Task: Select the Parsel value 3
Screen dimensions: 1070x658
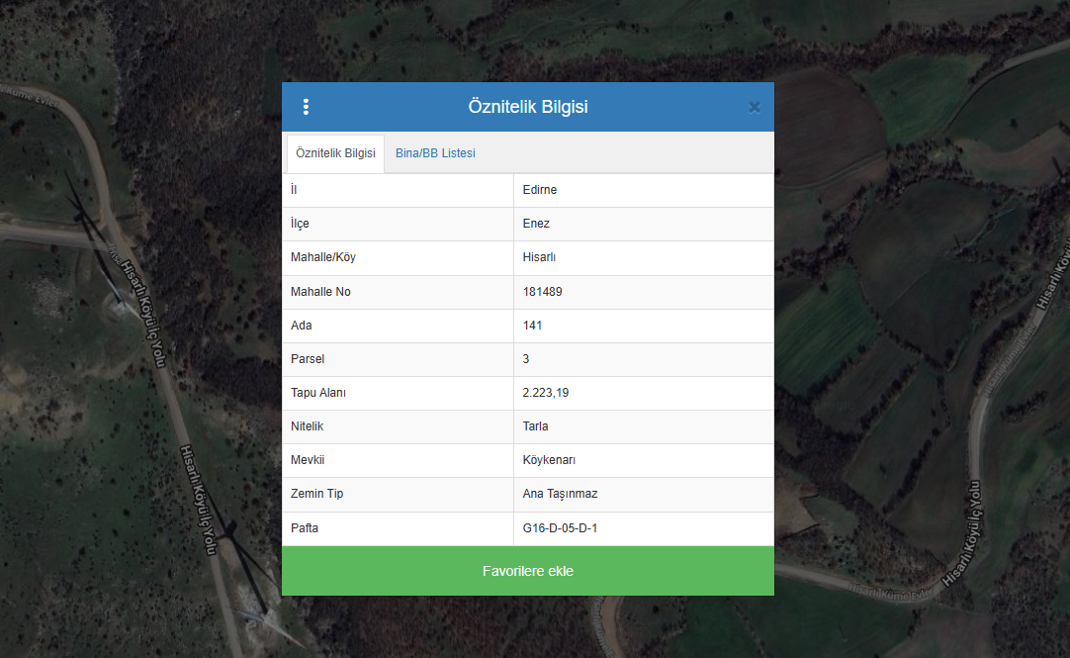Action: pyautogui.click(x=526, y=359)
